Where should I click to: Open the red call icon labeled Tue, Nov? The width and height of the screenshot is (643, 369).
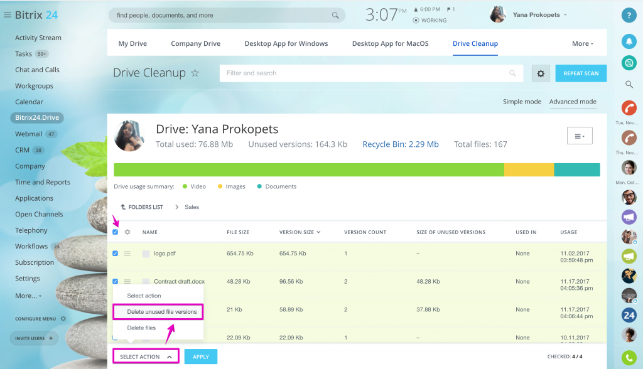(x=629, y=108)
